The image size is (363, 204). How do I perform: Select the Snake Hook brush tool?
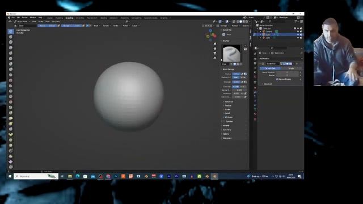(x=11, y=124)
